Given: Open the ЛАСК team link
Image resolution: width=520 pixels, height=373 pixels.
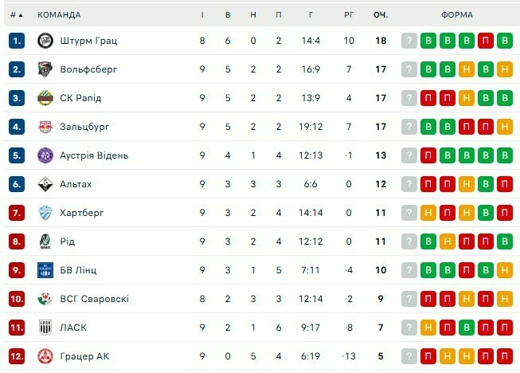Looking at the screenshot, I should pyautogui.click(x=73, y=328).
